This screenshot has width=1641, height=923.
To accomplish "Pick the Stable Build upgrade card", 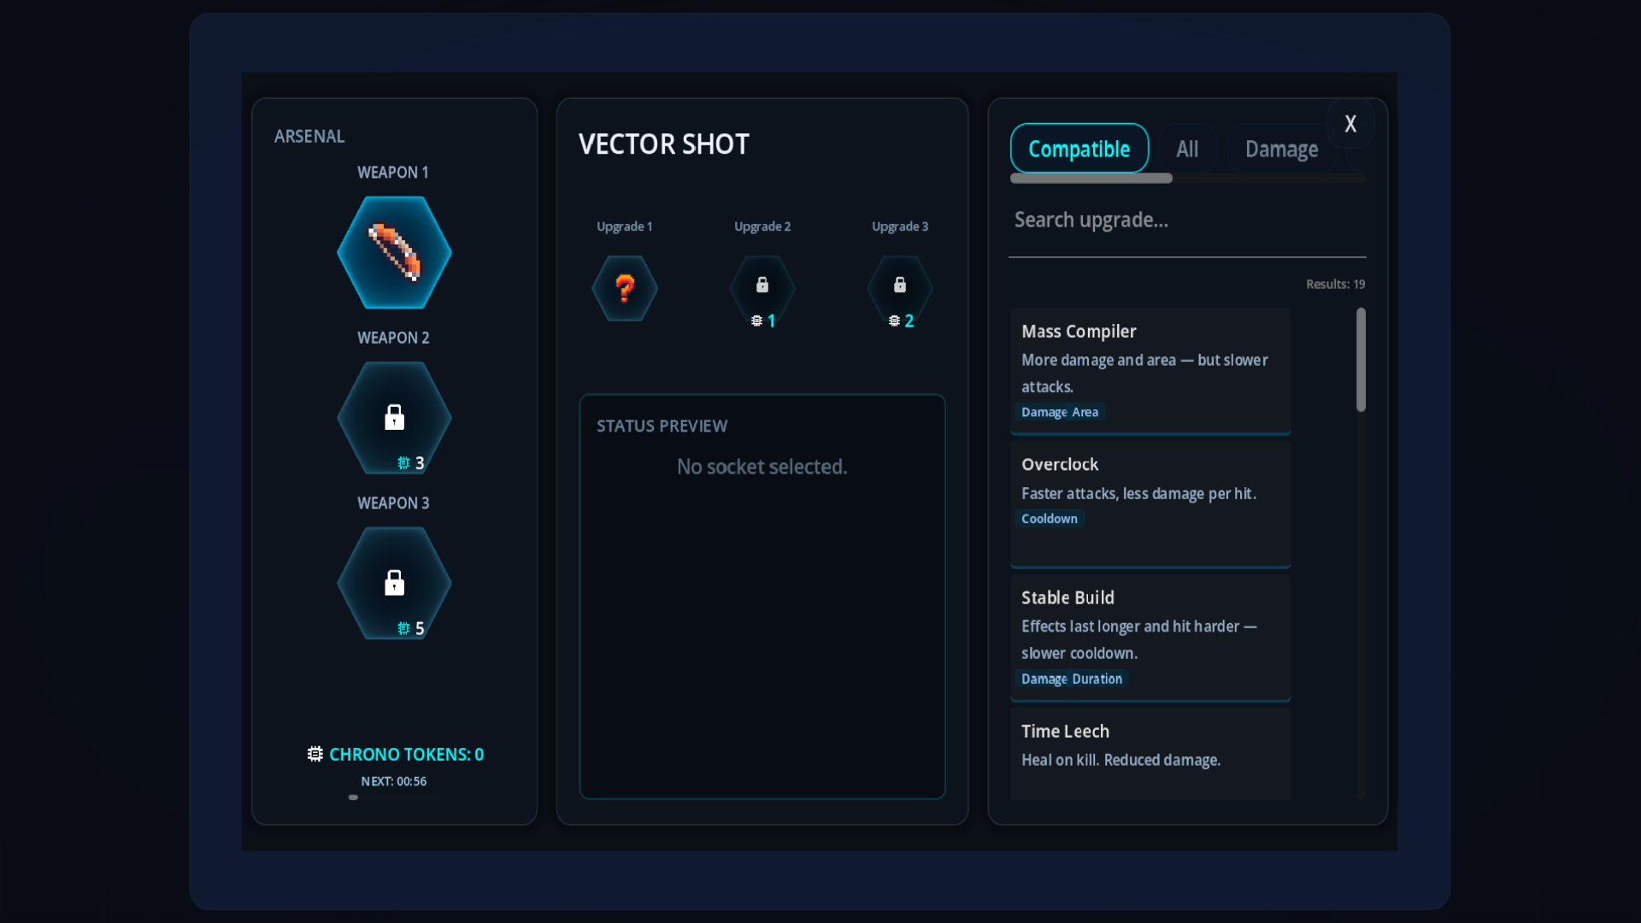I will (x=1150, y=637).
